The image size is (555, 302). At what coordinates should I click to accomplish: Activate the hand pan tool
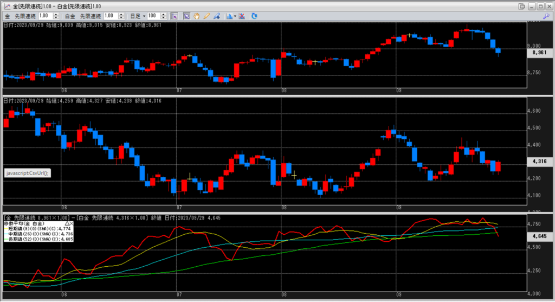pyautogui.click(x=196, y=16)
